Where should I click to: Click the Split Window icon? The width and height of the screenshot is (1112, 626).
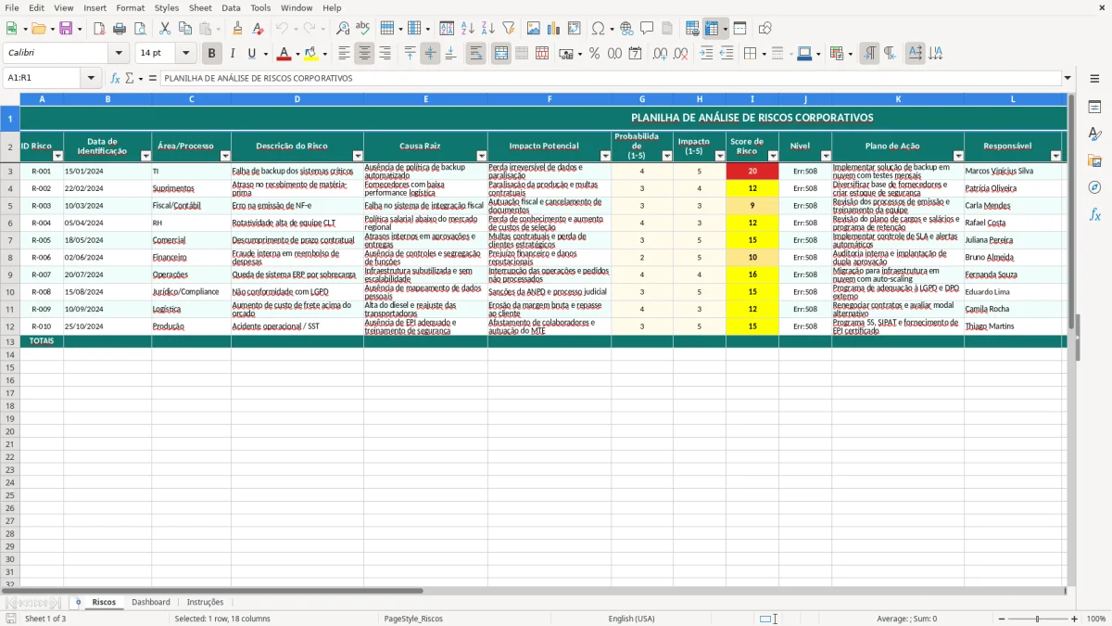tap(740, 29)
